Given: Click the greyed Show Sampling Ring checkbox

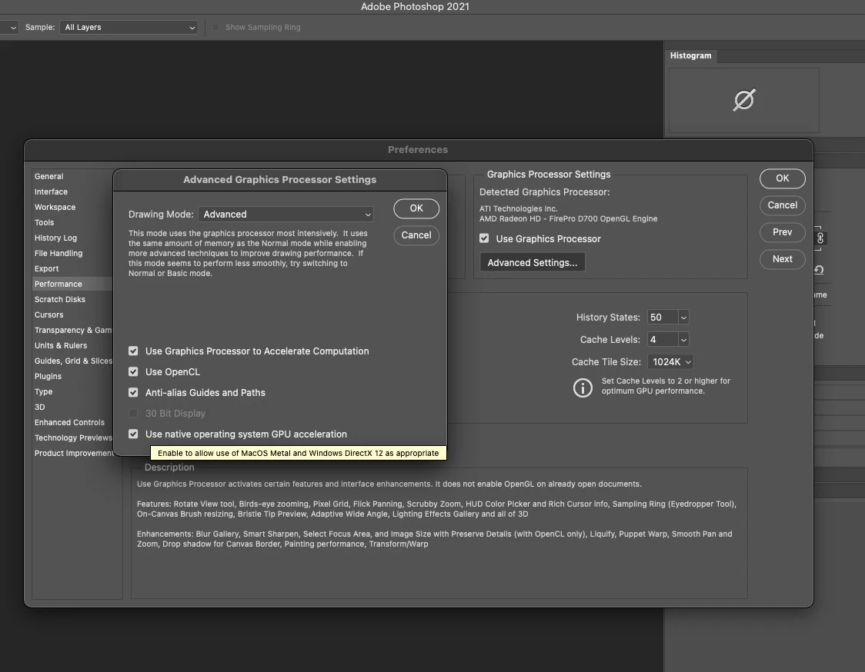Looking at the screenshot, I should [215, 27].
